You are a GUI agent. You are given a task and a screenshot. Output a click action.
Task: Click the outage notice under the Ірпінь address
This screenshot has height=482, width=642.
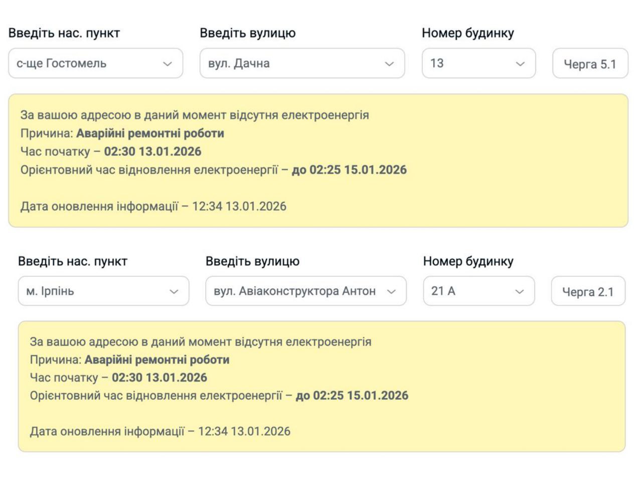[x=322, y=387]
